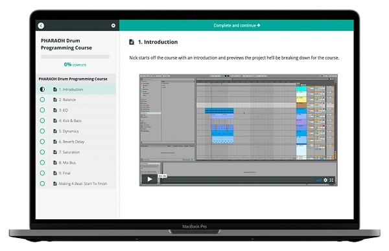Mark 9. Final lesson circle complete

(42, 173)
